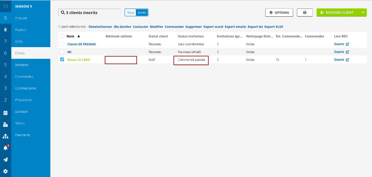Toggle the select-all header checkbox
Viewport: 372px width, 177px height.
(62, 36)
